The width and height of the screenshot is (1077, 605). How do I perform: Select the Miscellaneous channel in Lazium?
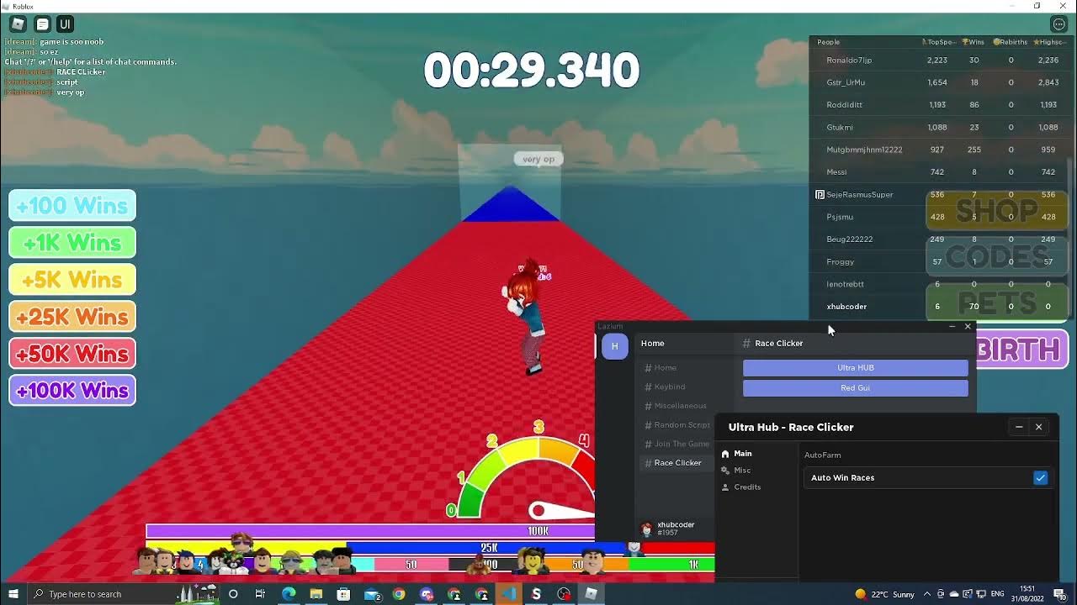[x=676, y=406]
